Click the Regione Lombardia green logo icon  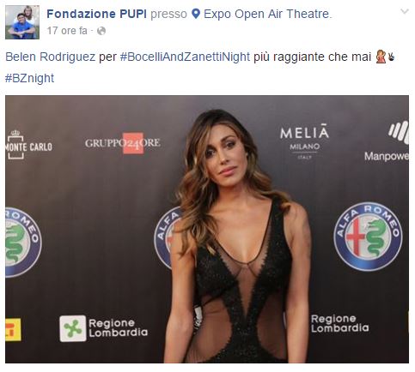point(73,328)
